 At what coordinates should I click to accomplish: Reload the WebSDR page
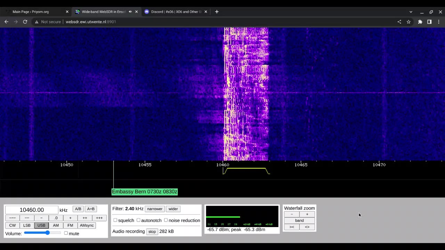25,22
